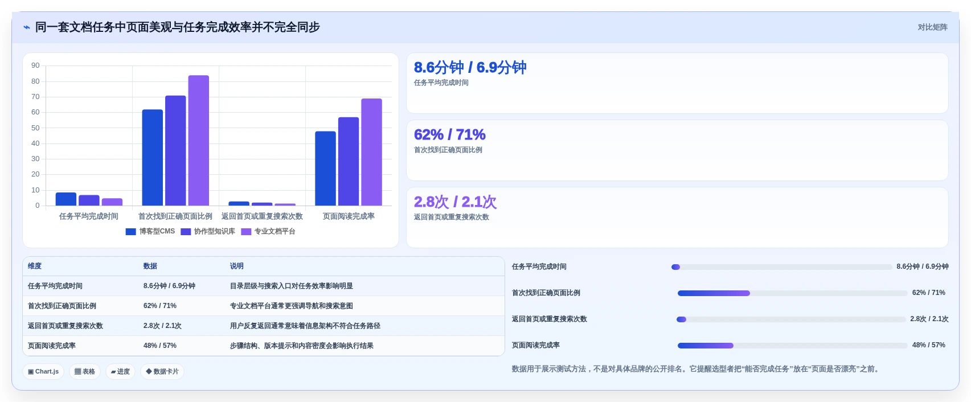
Task: Click the 首次找到正确页面比例 progress bar
Action: (x=792, y=293)
